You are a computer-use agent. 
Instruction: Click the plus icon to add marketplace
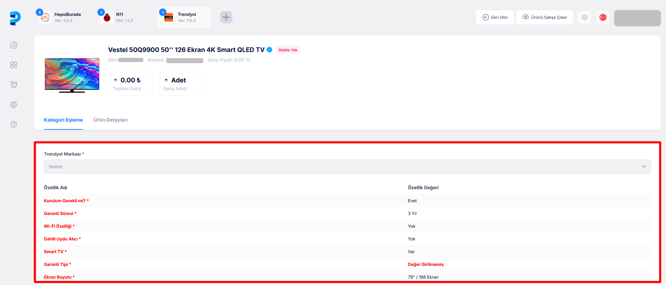click(x=226, y=17)
